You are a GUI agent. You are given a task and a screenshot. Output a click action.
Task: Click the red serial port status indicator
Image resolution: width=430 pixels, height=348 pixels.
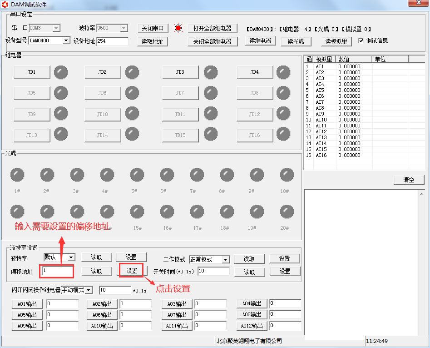coord(178,28)
